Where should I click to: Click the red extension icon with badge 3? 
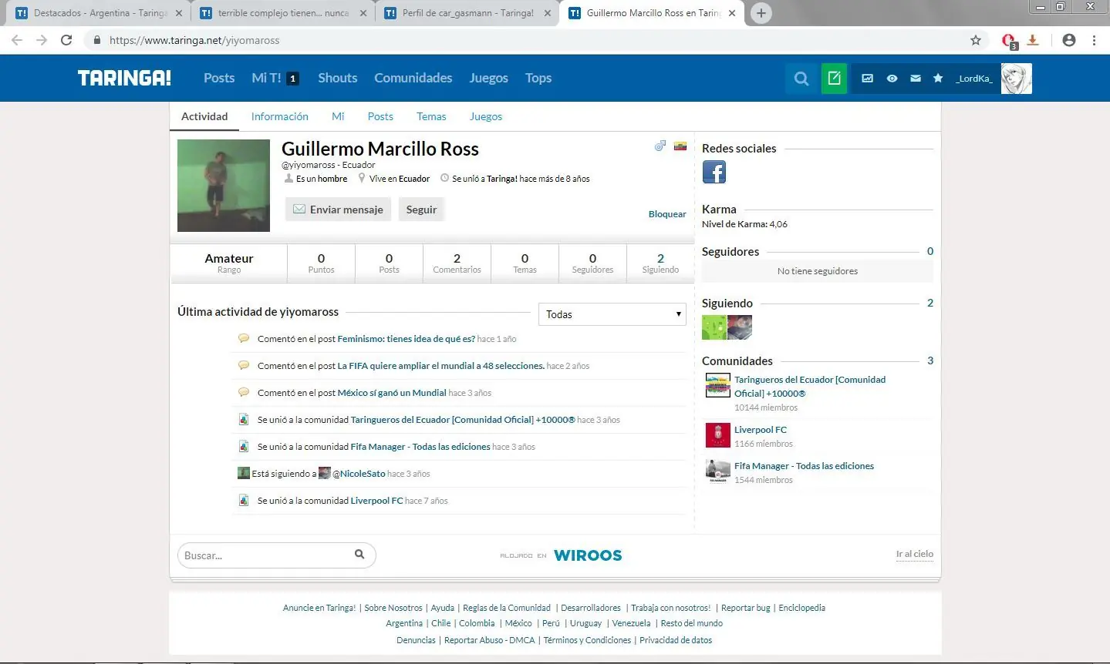[1009, 41]
